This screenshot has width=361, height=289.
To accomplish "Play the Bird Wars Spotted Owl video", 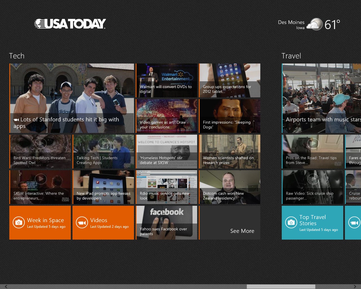I will click(41, 143).
